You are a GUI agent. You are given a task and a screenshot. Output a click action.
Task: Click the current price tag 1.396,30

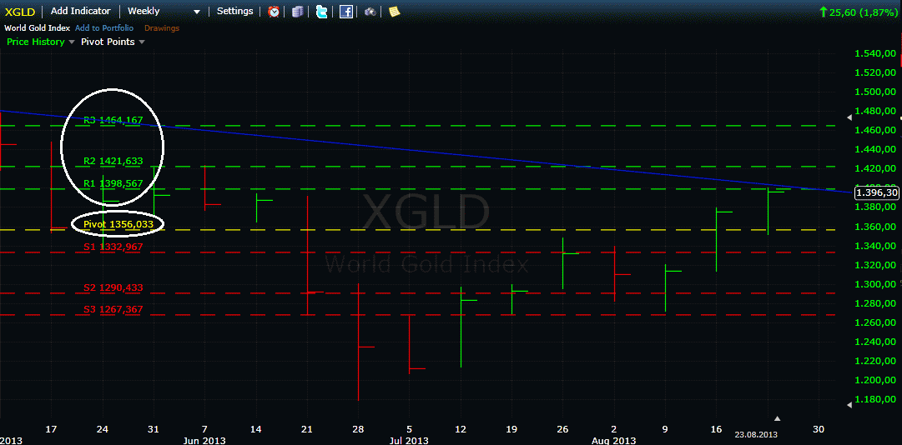878,192
